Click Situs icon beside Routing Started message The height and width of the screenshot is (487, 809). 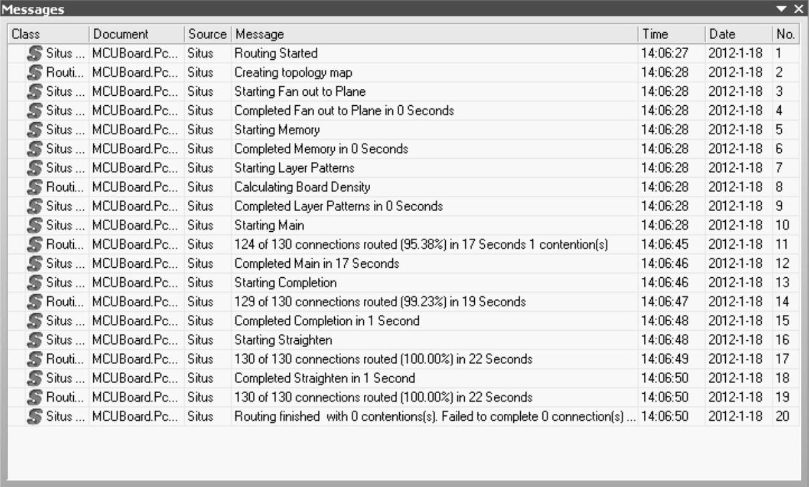point(35,54)
